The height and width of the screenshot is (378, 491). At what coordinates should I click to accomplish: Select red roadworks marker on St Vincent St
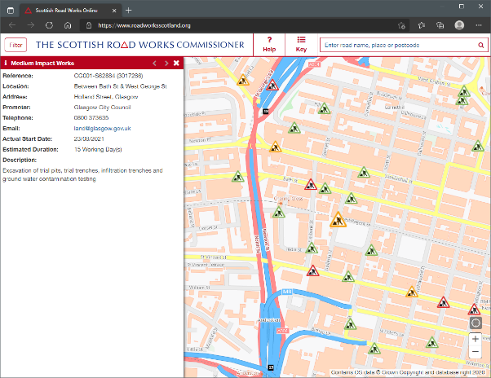pyautogui.click(x=312, y=271)
